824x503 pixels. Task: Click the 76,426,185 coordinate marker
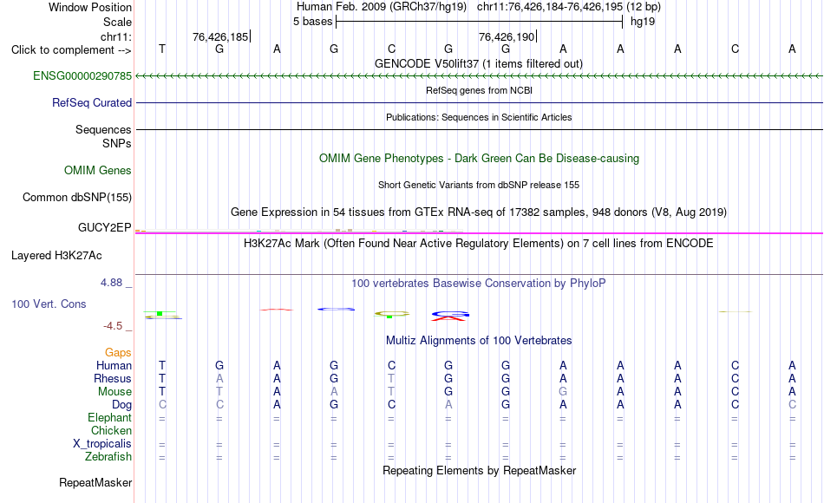[x=220, y=36]
